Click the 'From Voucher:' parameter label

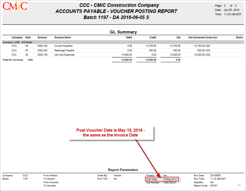(x=51, y=182)
